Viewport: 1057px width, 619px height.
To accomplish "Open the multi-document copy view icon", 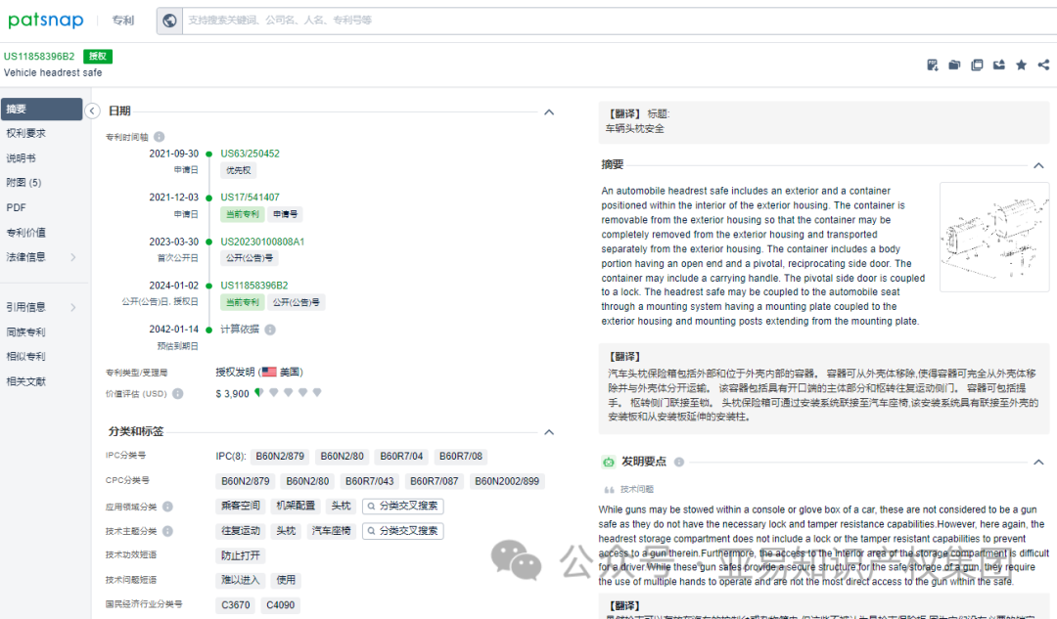I will click(977, 65).
